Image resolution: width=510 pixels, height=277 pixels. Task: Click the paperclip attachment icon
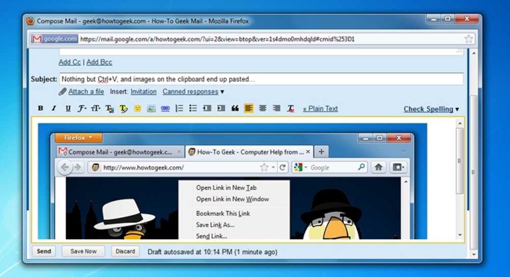[x=62, y=92]
